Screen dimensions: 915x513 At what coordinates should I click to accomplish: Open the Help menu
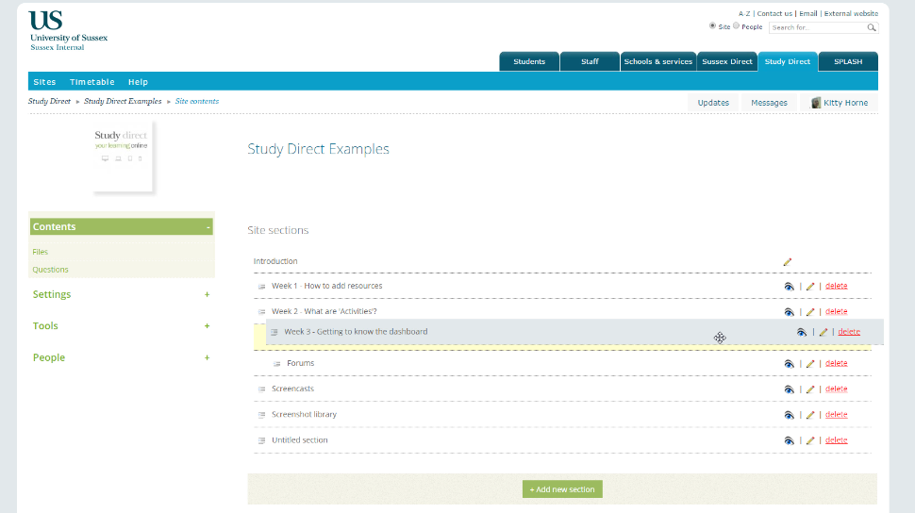tap(139, 82)
